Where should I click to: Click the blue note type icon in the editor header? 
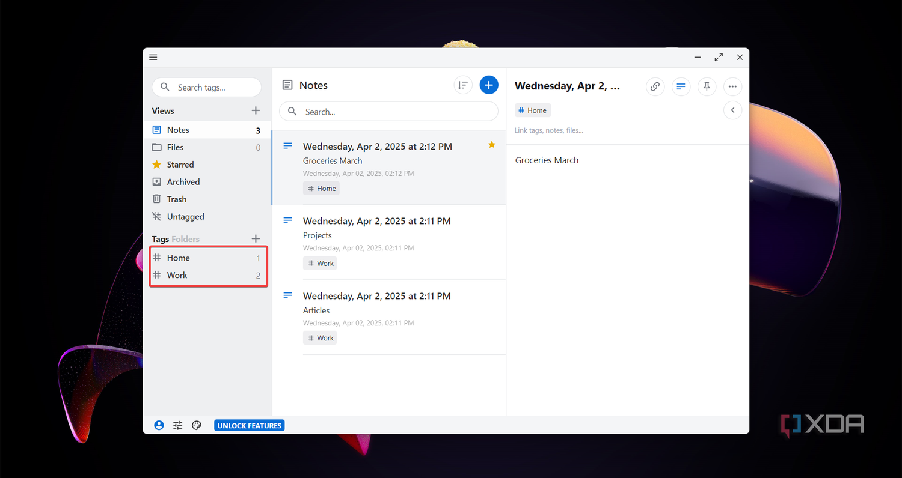click(681, 86)
